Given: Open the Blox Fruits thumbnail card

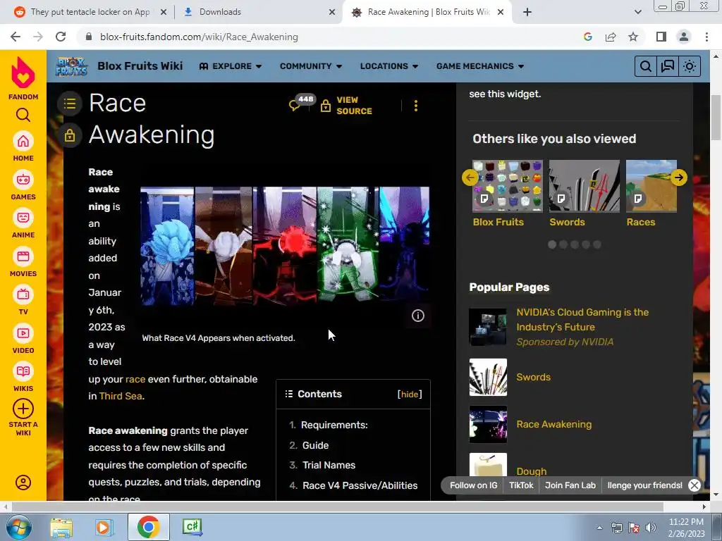Looking at the screenshot, I should [508, 186].
